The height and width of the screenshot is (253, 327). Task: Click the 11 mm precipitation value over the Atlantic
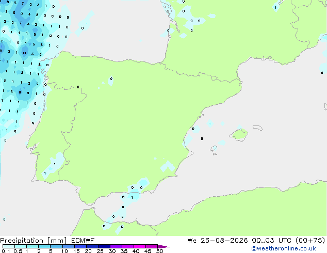coord(25,53)
